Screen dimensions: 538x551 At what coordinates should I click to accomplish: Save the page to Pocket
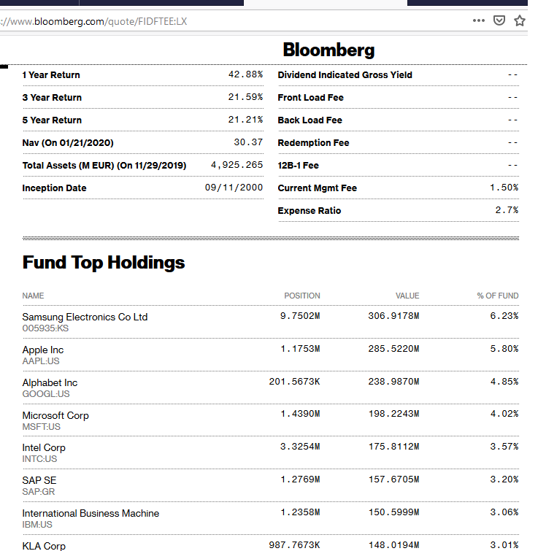499,20
